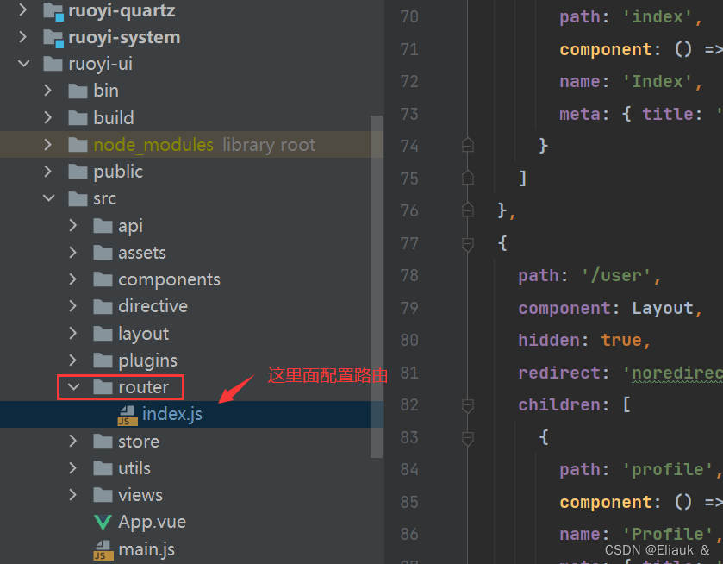The height and width of the screenshot is (564, 723).
Task: Click the node_modules folder icon
Action: pos(78,145)
